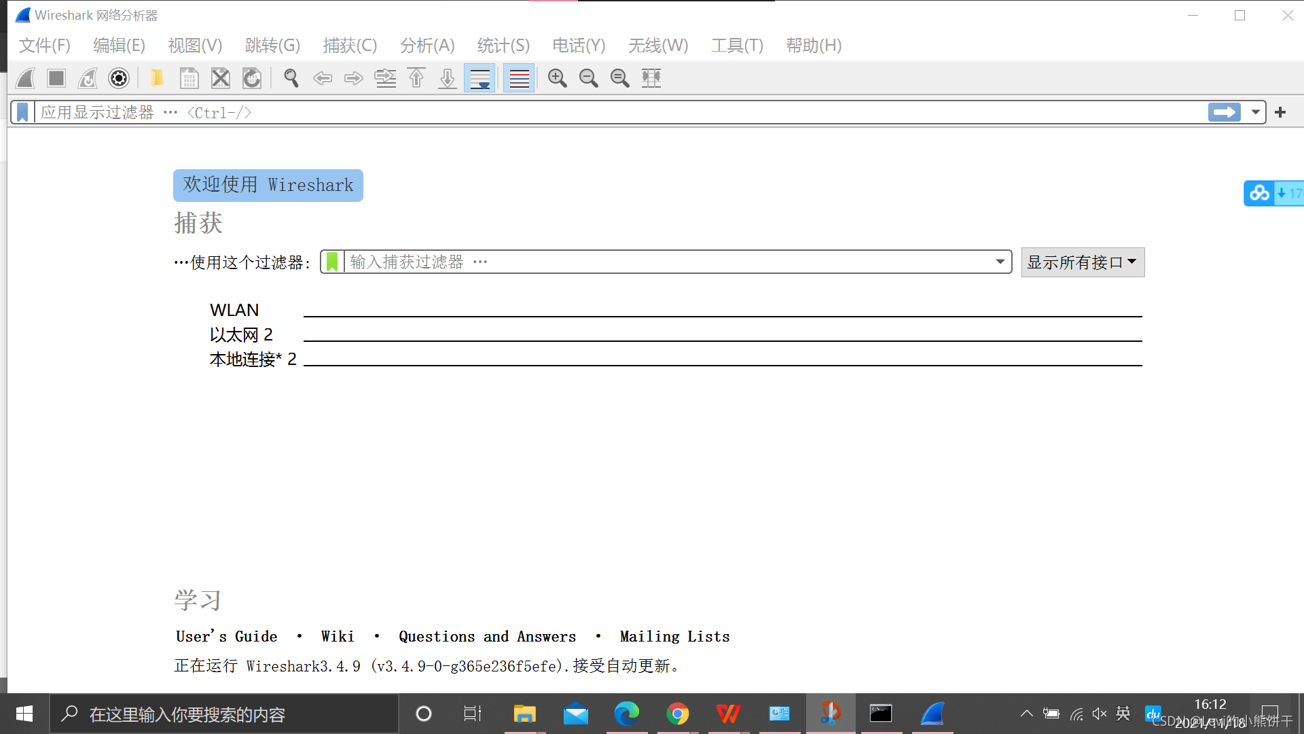
Task: Open 帮助(H) menu
Action: (x=814, y=46)
